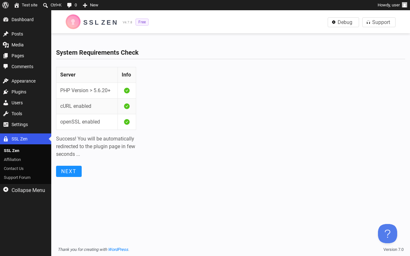Open the Users menu item
Screen dimensions: 410x256
tap(26, 103)
